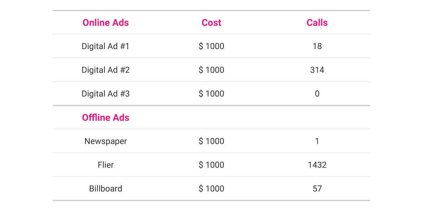The image size is (423, 211).
Task: Select the Billboard row label
Action: point(105,188)
